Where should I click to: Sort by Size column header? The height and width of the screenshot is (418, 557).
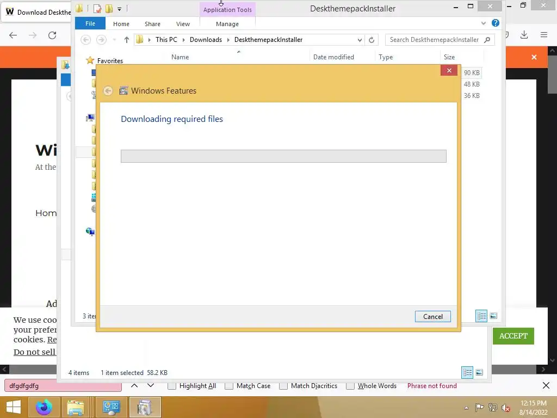(x=449, y=57)
